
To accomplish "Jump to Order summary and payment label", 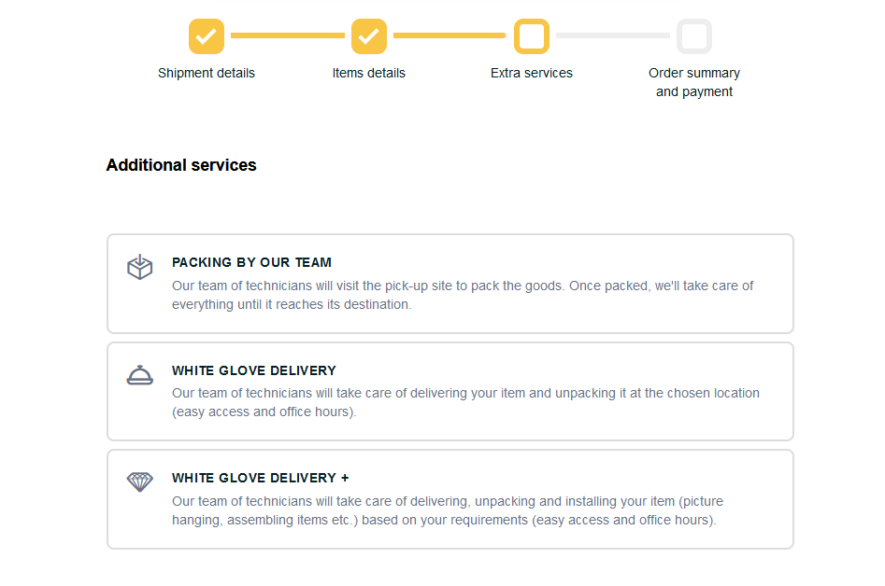I will click(x=694, y=82).
